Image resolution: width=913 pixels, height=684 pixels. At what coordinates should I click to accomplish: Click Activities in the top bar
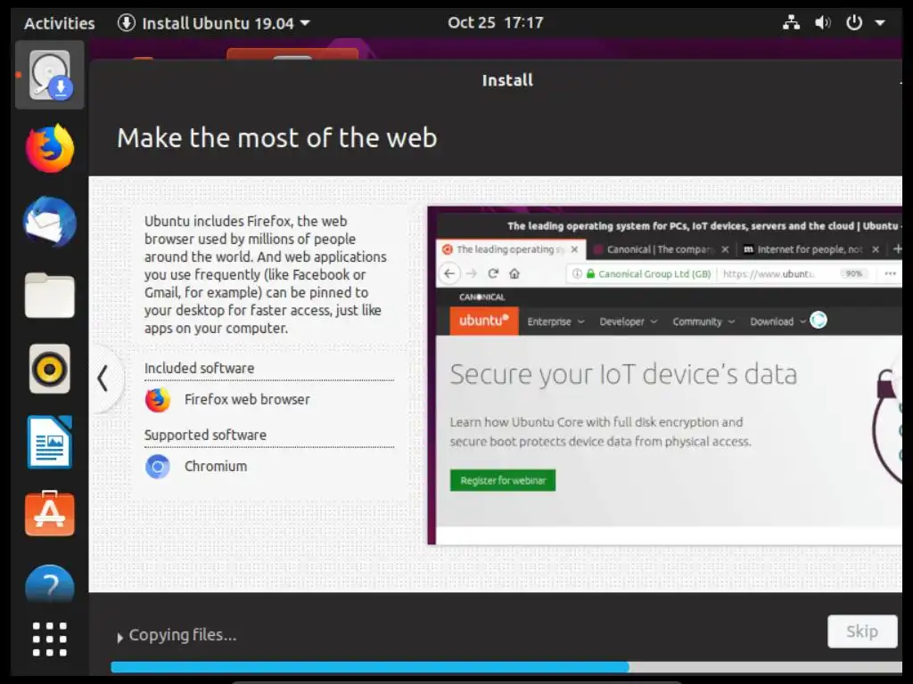60,23
